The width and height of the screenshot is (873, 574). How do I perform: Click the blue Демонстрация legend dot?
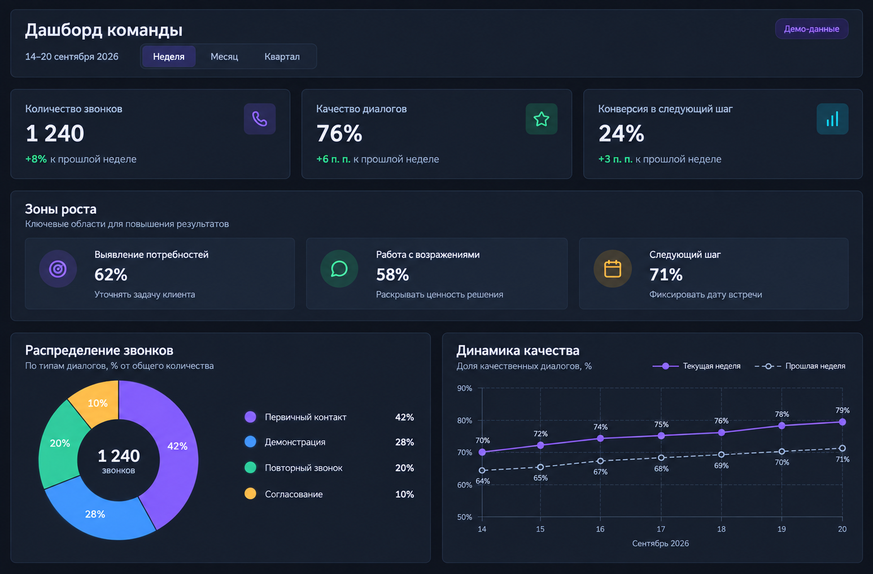[x=250, y=442]
